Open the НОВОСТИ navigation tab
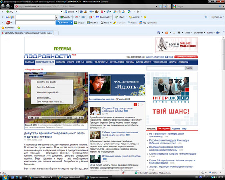This screenshot has height=180, width=225. pos(61,62)
